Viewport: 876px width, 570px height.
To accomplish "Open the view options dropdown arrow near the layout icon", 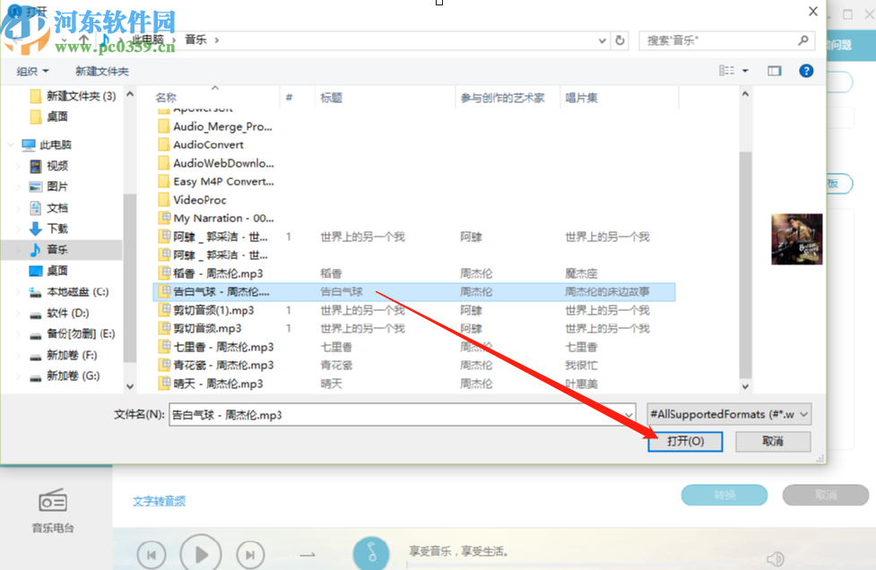I will point(745,71).
